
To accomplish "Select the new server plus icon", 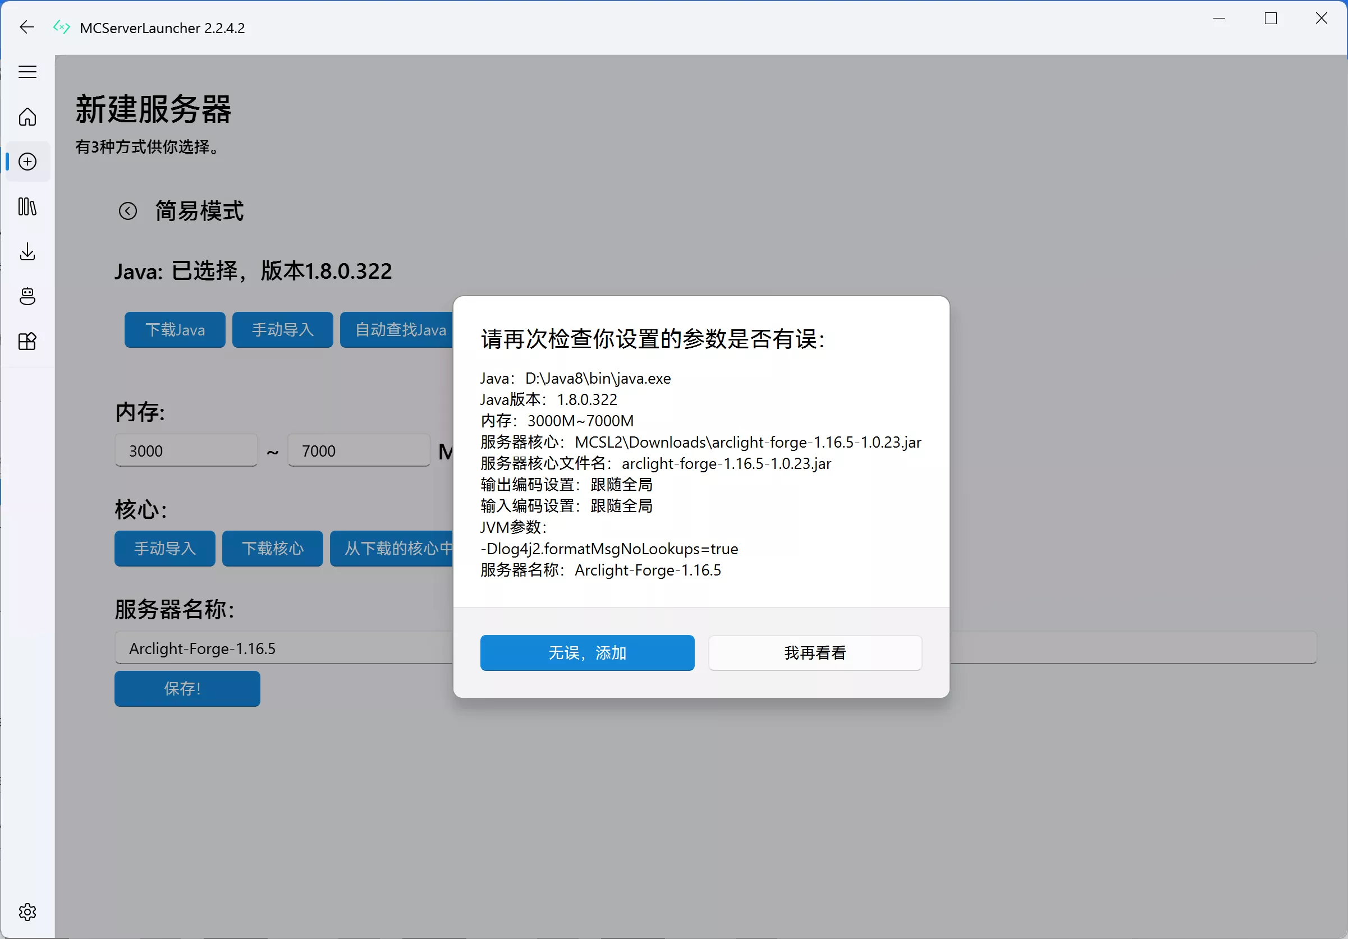I will pos(27,162).
